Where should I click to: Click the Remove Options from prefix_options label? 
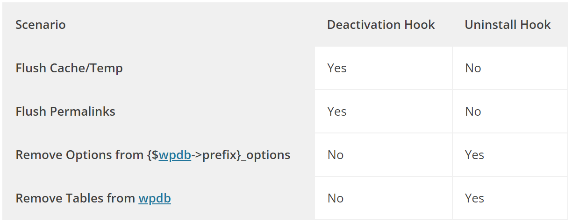tap(153, 155)
